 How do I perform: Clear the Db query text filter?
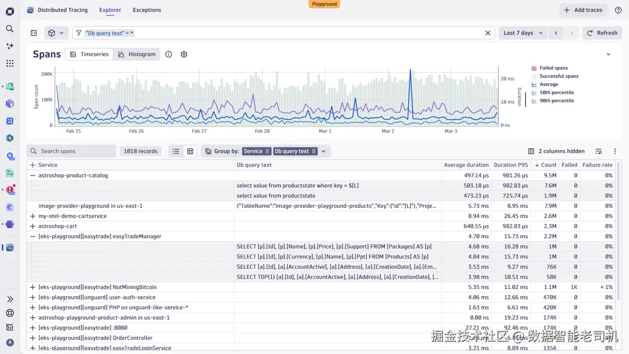pos(488,33)
